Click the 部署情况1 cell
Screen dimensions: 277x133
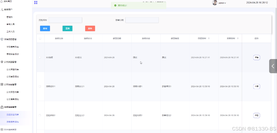(x=175, y=86)
